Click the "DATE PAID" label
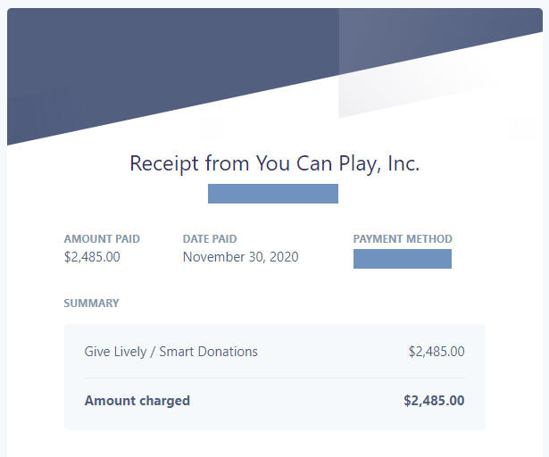This screenshot has height=457, width=549. (210, 239)
